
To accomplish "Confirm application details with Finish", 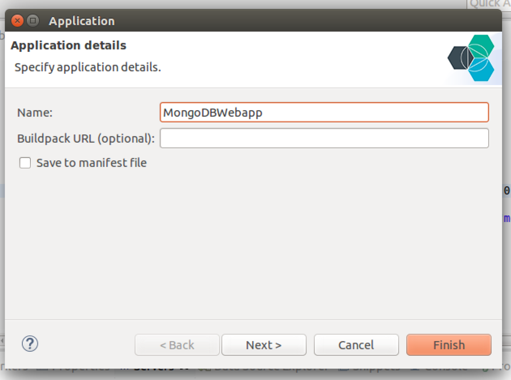I will [x=449, y=345].
